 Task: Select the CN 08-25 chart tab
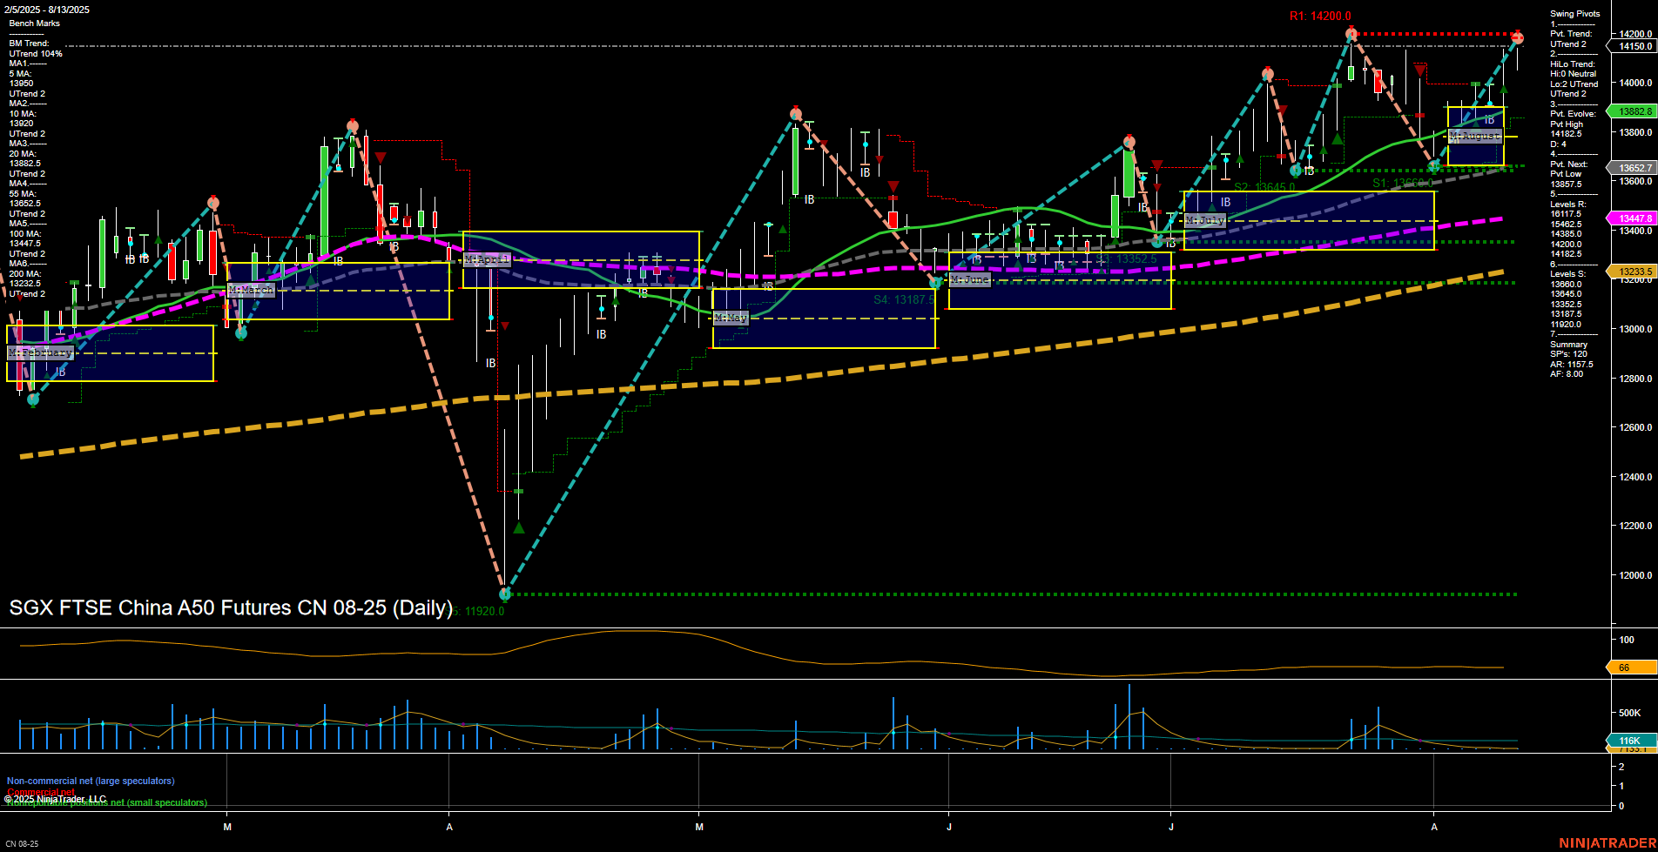[22, 843]
